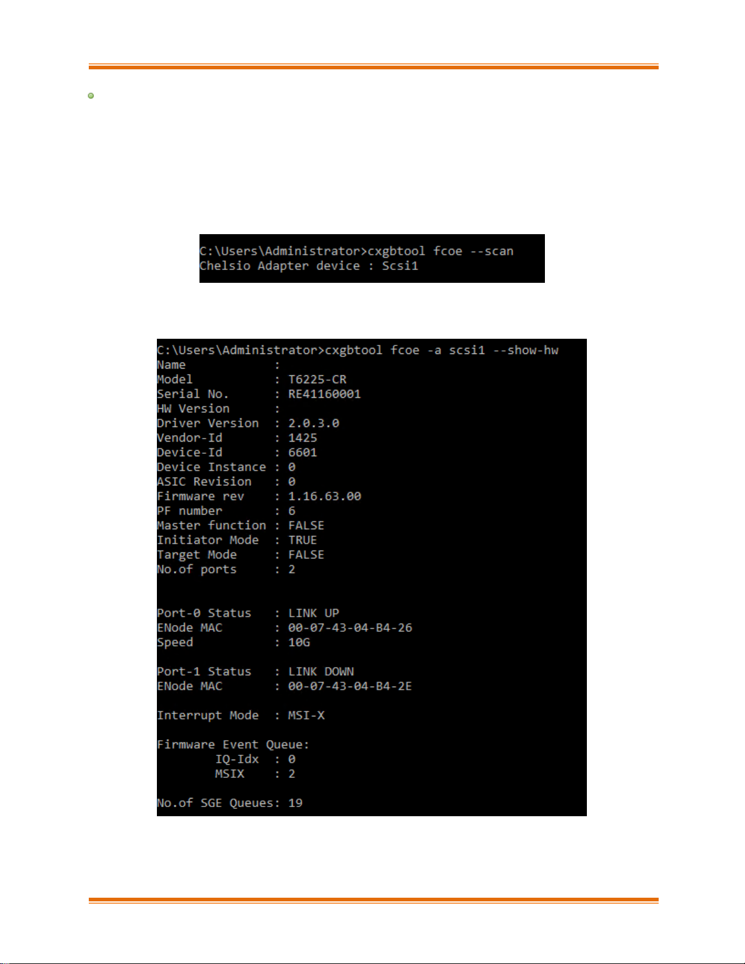Screen dimensions: 745x964
Task: Click the Serial No. RE41160001
Action: click(x=325, y=394)
